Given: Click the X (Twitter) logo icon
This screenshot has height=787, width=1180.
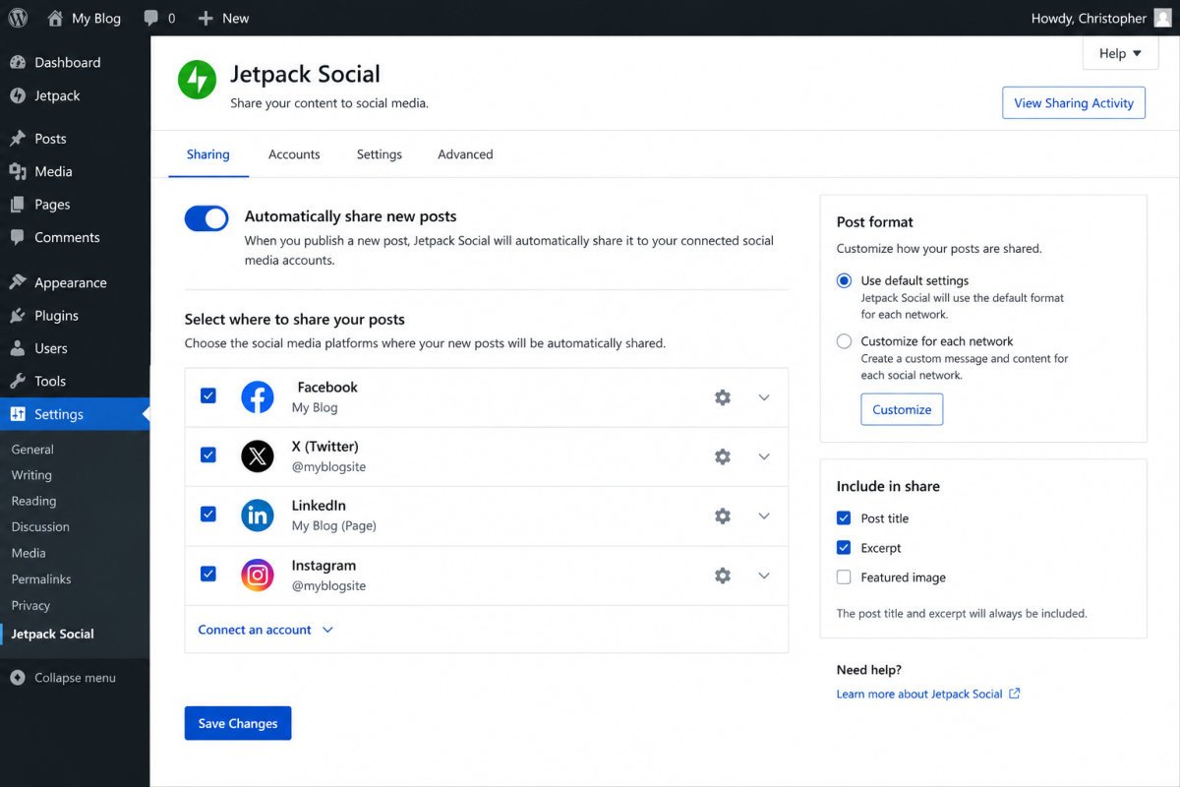Looking at the screenshot, I should (258, 456).
